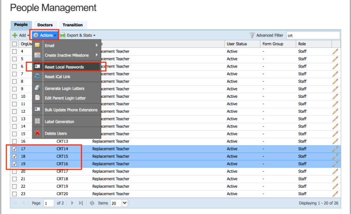Jump to last page arrow icon
This screenshot has height=214, width=351.
point(81,203)
